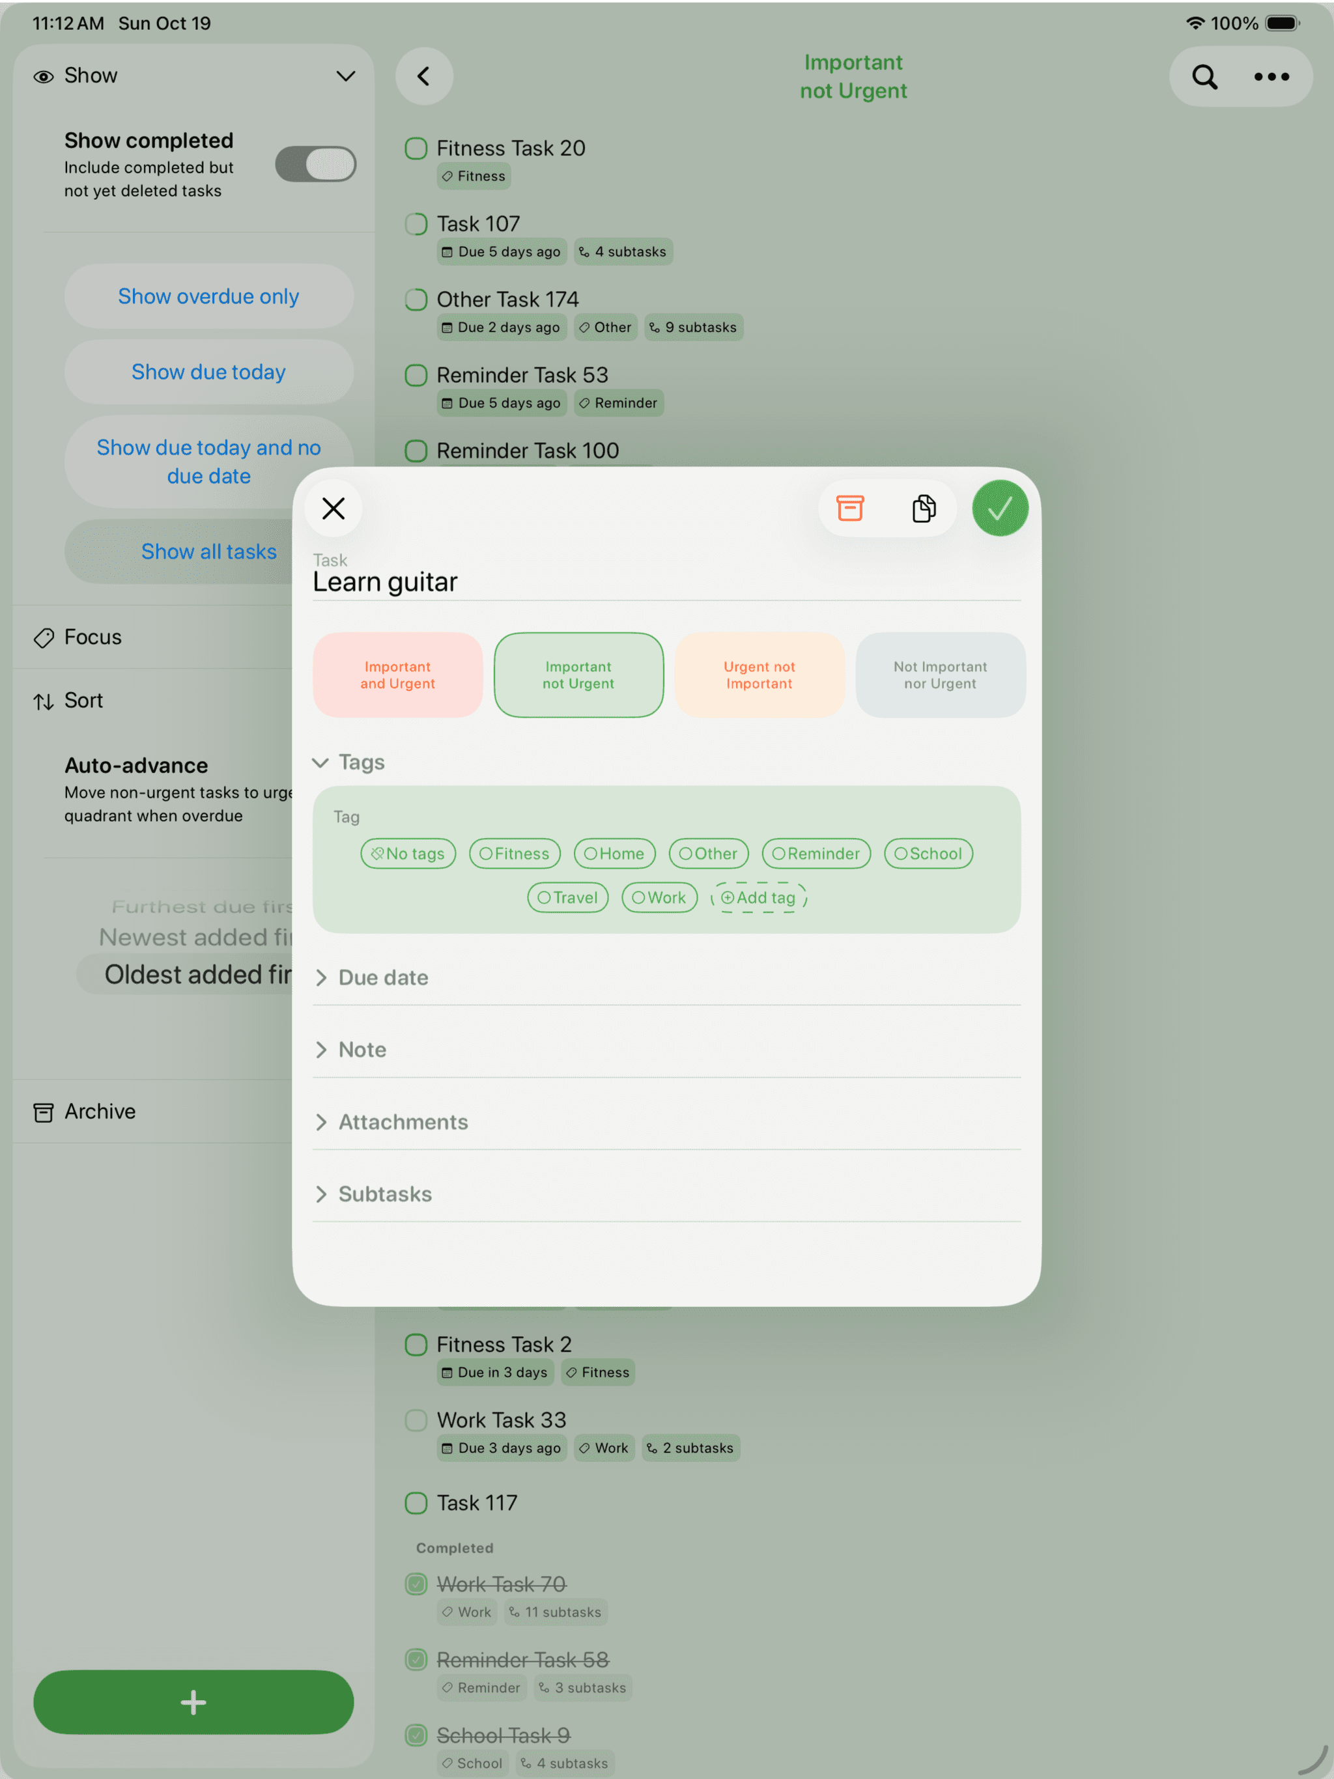Screen dimensions: 1334x1779
Task: Open the Focus sidebar item
Action: coord(92,637)
